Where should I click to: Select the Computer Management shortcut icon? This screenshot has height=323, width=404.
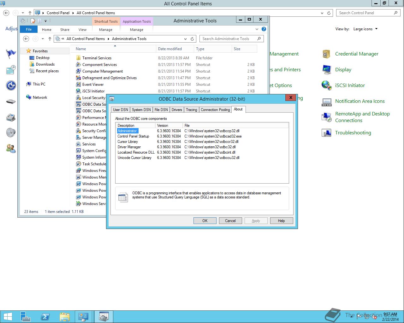79,71
